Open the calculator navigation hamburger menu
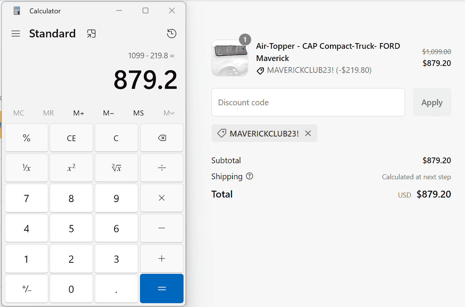 pos(16,34)
